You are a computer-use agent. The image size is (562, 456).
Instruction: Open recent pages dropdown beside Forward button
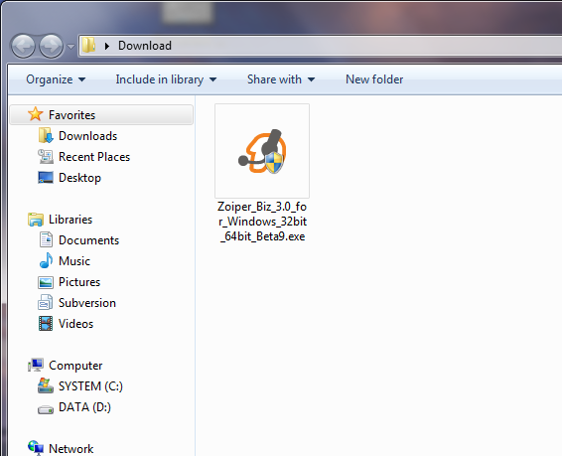point(70,47)
